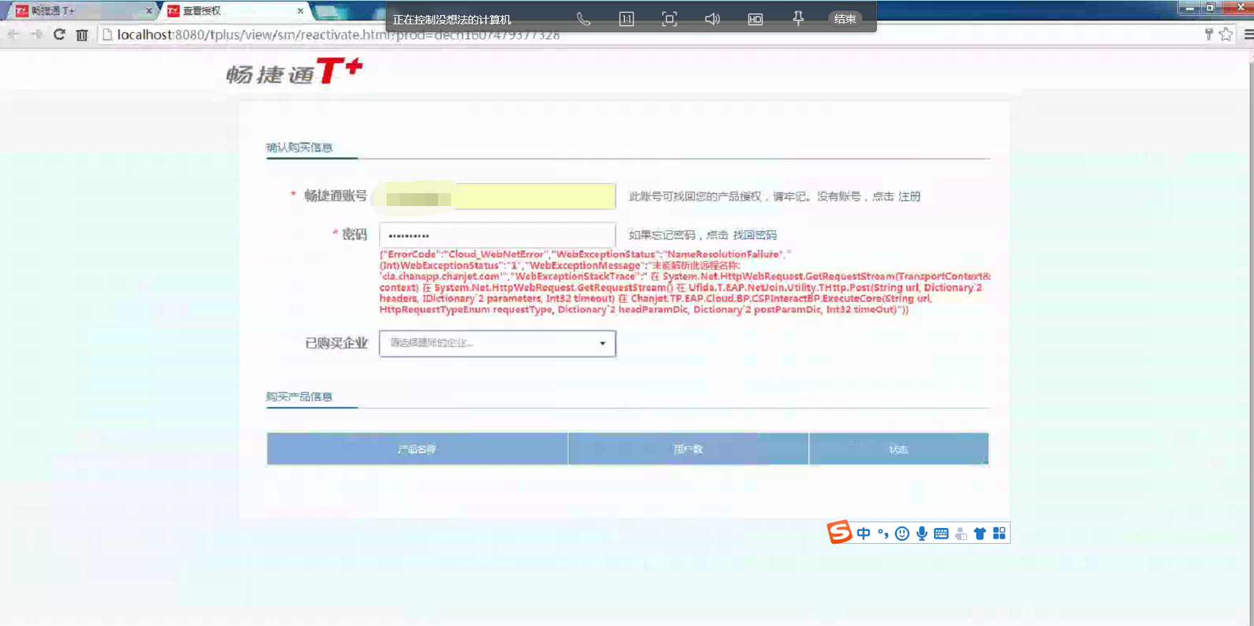
Task: Click the address bar URL
Action: [338, 35]
